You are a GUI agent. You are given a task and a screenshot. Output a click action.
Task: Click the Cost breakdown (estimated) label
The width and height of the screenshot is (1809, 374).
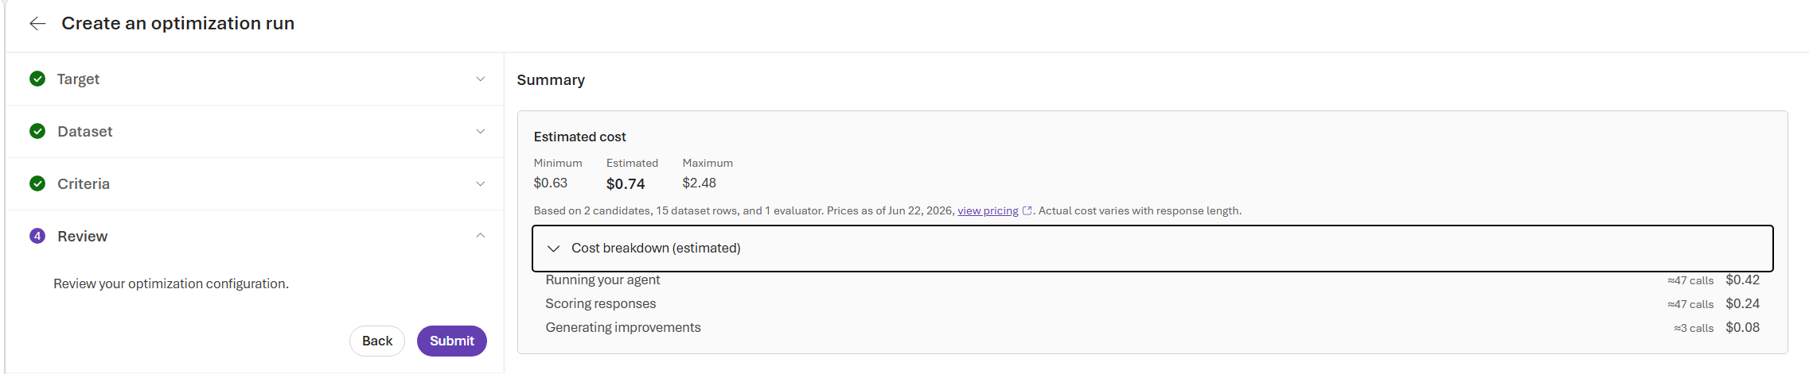tap(656, 249)
